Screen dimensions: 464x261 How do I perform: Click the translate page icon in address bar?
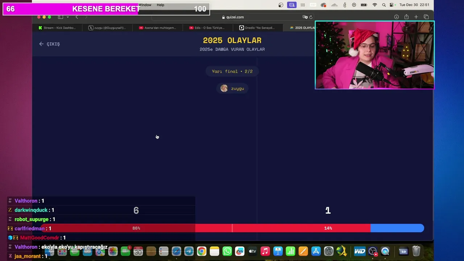coord(305,17)
